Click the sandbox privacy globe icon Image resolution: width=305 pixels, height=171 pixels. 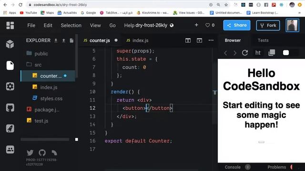click(172, 25)
